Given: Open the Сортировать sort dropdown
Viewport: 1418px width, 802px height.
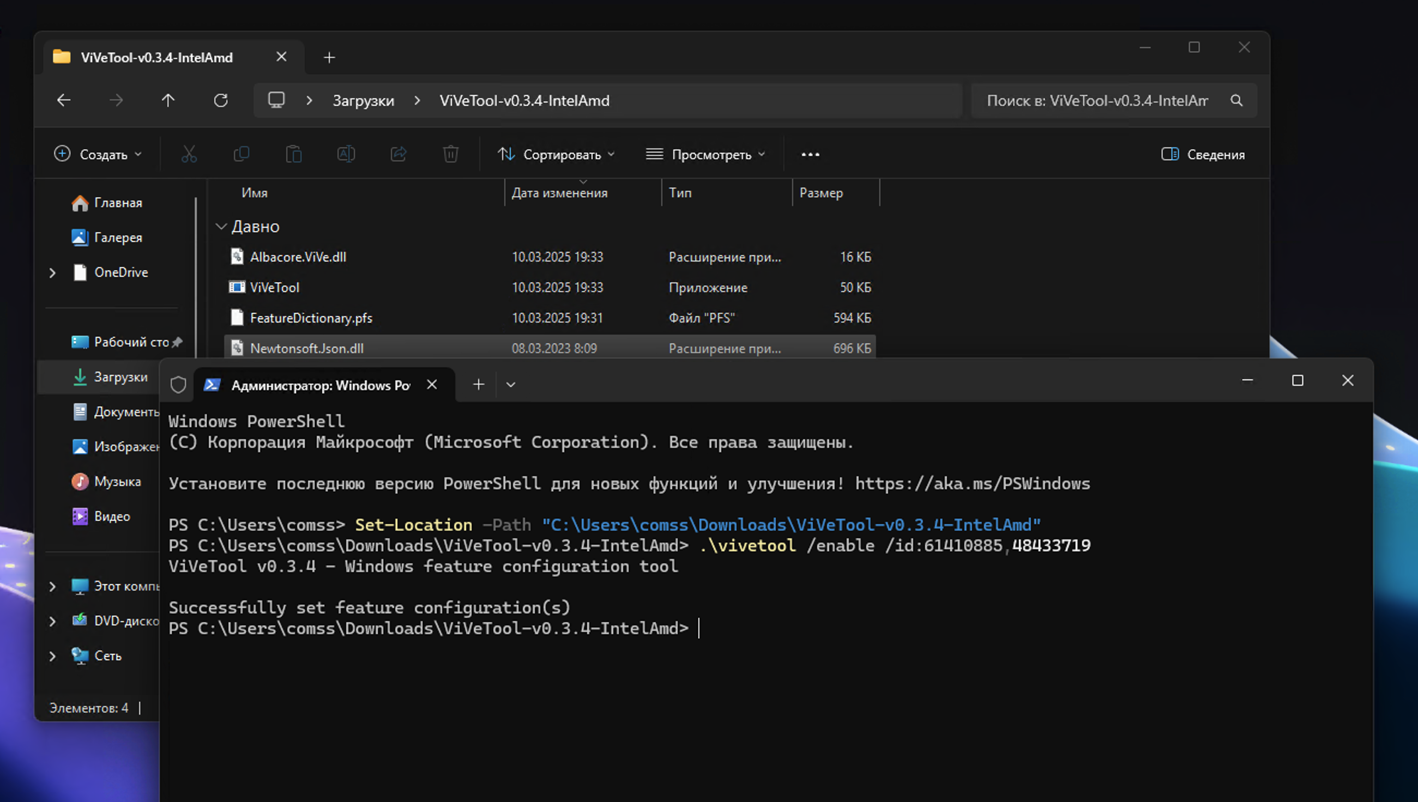Looking at the screenshot, I should point(557,155).
